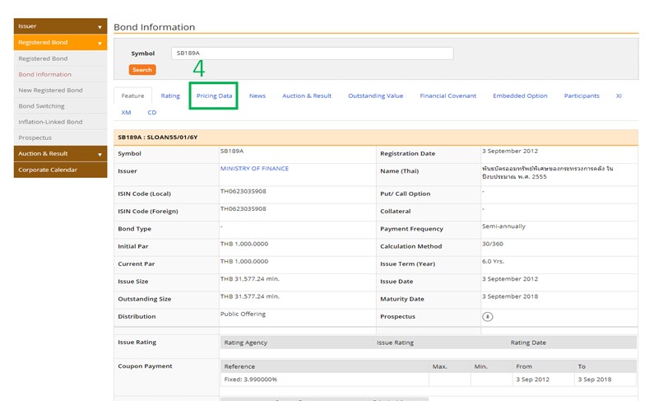Viewport: 654px width, 401px height.
Task: Open the XM tab
Action: tap(126, 113)
